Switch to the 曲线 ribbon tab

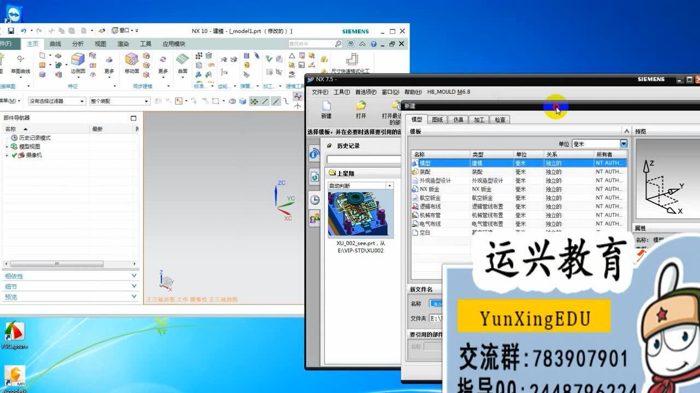[x=55, y=44]
